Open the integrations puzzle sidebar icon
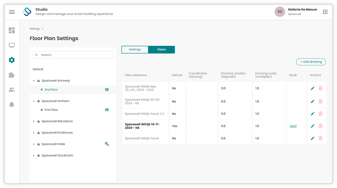 pos(12,75)
